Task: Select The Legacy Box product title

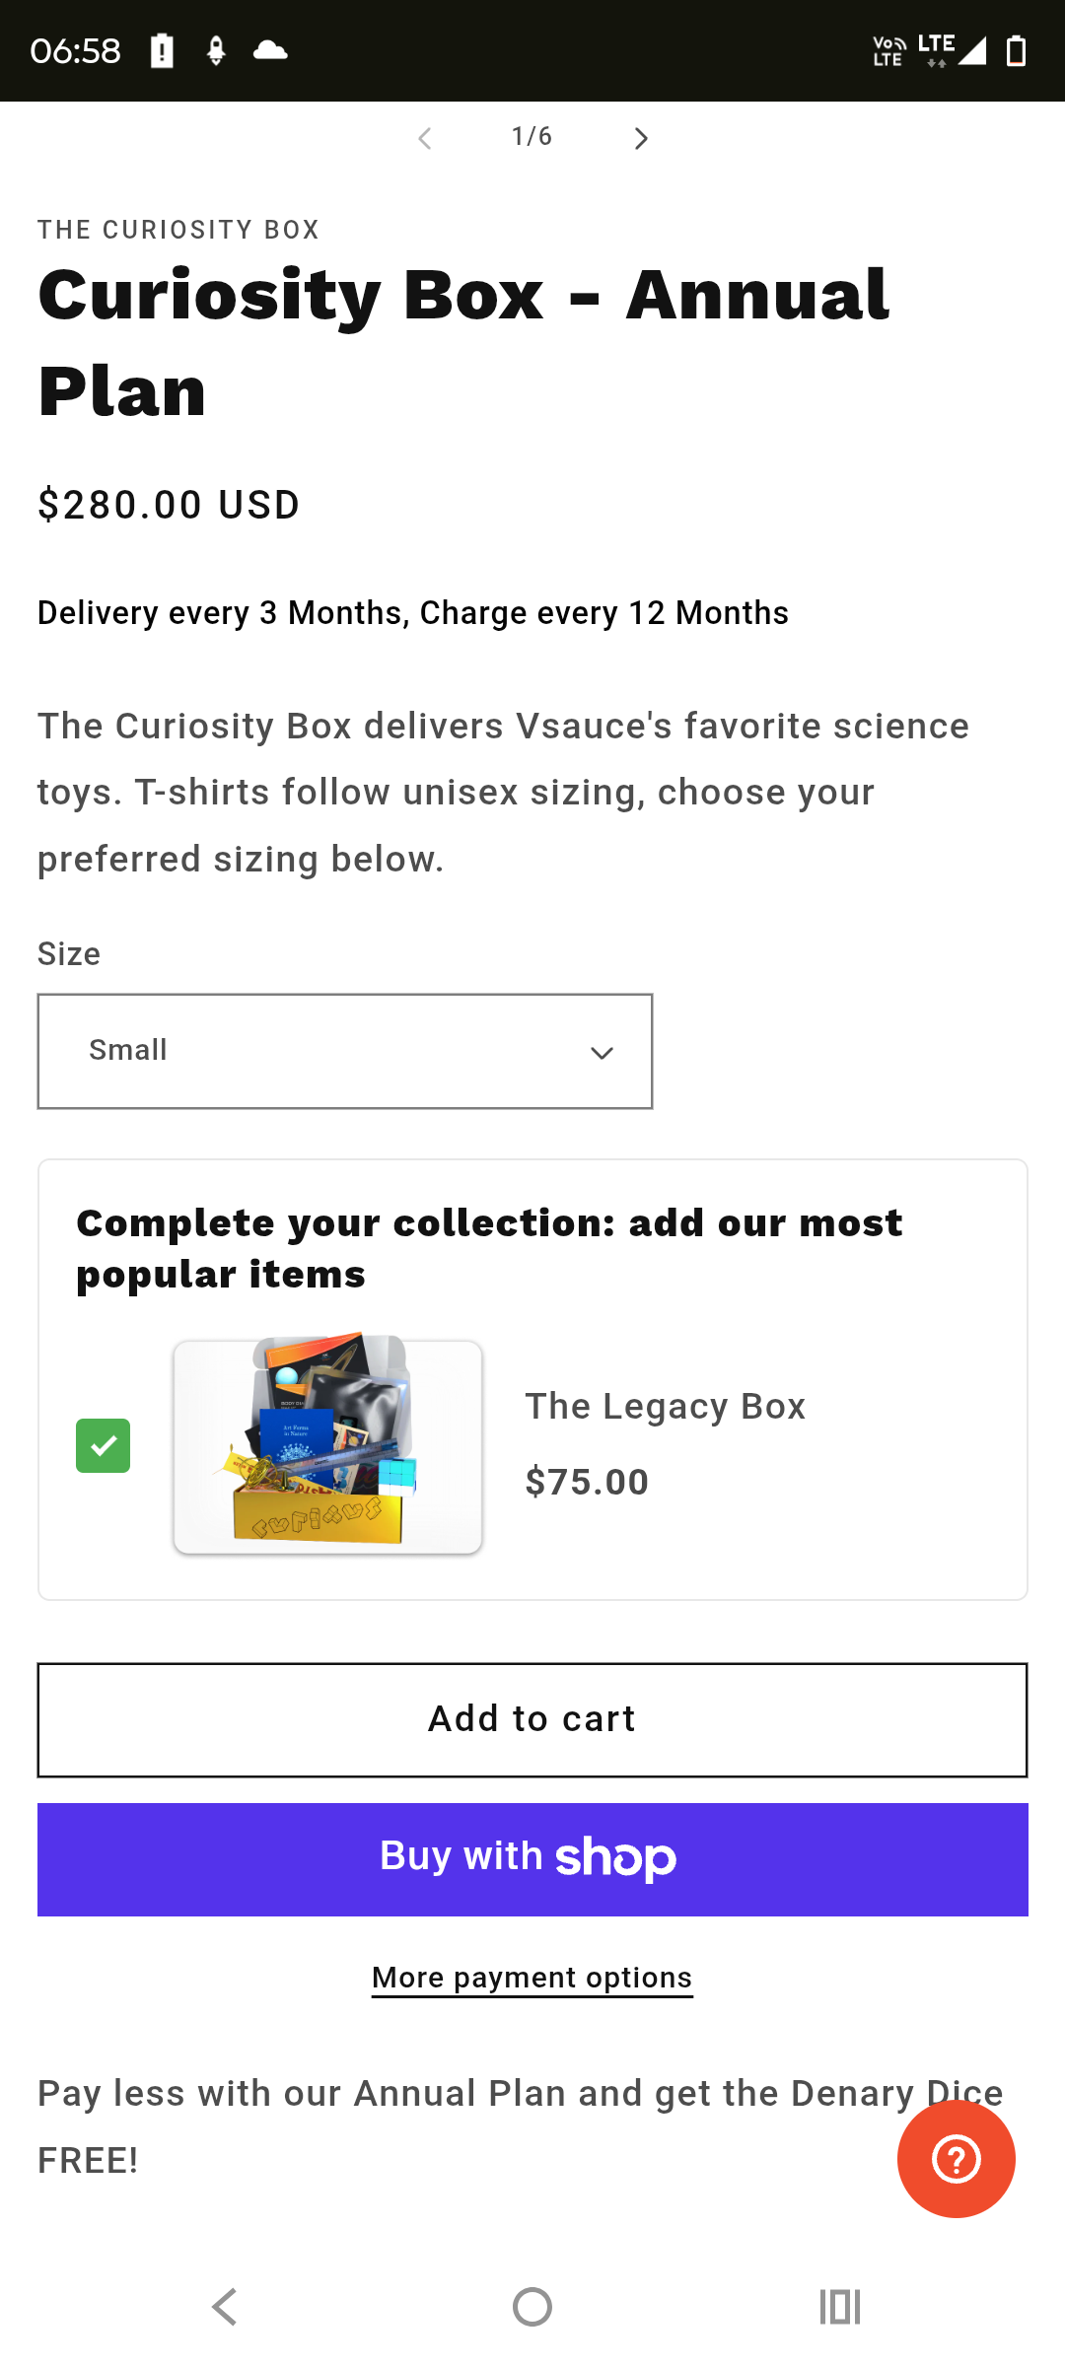Action: pyautogui.click(x=665, y=1407)
